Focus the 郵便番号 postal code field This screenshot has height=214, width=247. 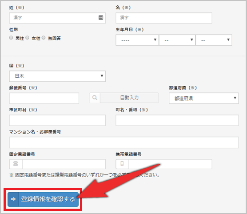point(44,98)
